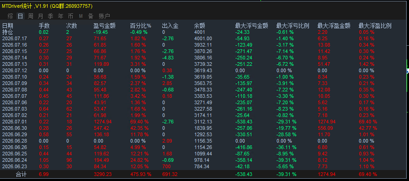Open the 备 notes tab
409x181 pixels.
(x=90, y=16)
